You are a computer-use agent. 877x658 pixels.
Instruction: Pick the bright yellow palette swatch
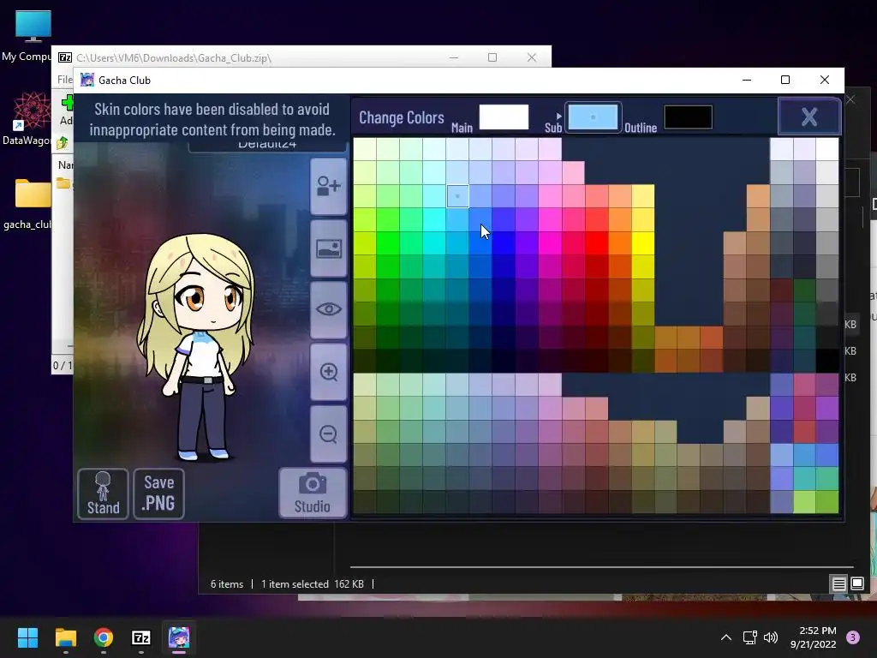pyautogui.click(x=643, y=242)
